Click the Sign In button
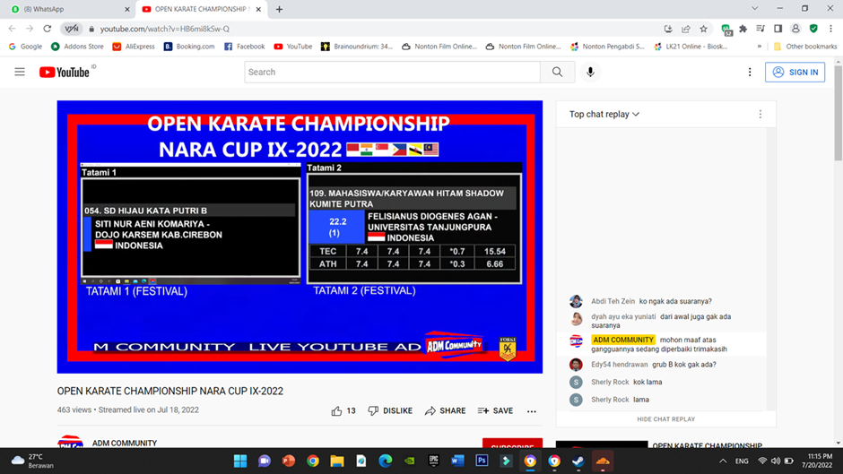This screenshot has height=474, width=843. pos(795,73)
